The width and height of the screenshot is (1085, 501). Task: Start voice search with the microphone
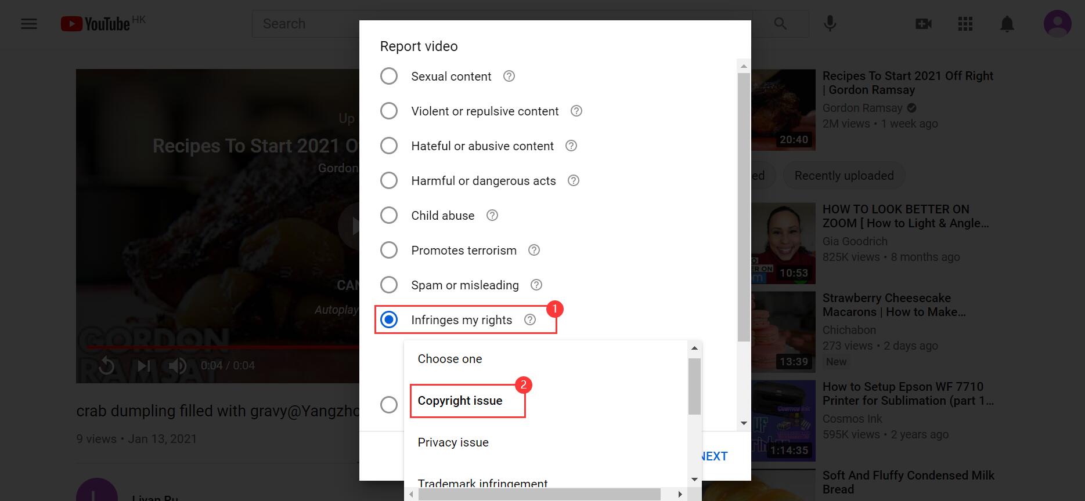830,24
